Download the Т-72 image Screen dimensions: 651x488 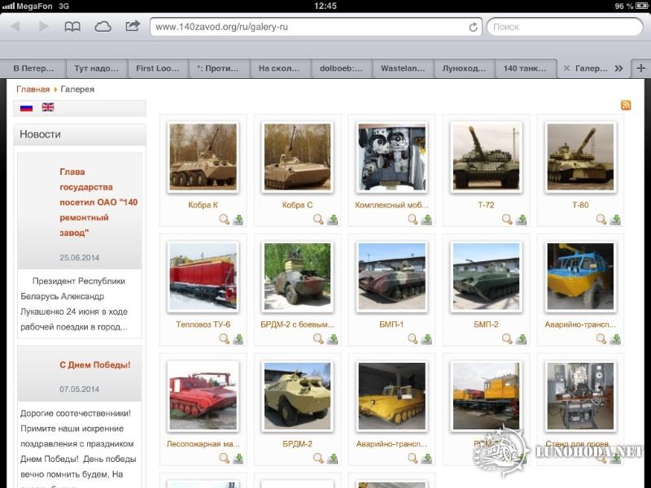pos(521,220)
